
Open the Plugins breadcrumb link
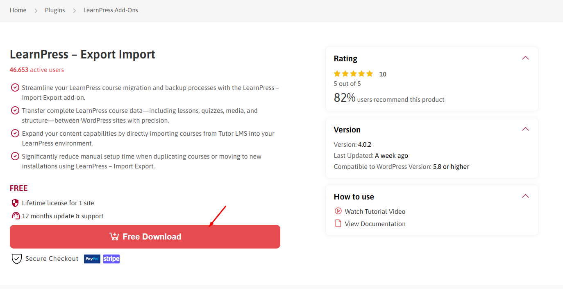[55, 10]
